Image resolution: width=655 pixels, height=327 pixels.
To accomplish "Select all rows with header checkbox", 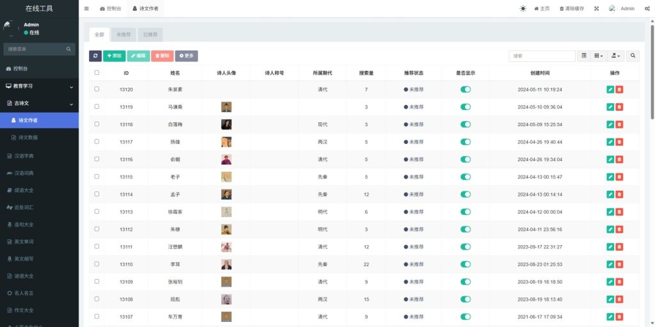I will (97, 73).
